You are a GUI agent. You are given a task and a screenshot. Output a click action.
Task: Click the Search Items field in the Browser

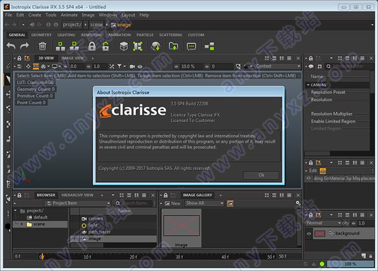tap(134, 203)
